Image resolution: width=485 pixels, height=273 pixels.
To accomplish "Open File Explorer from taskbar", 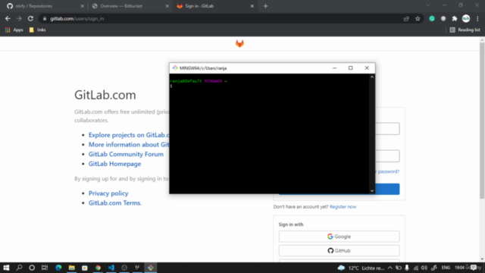I will pos(72,268).
